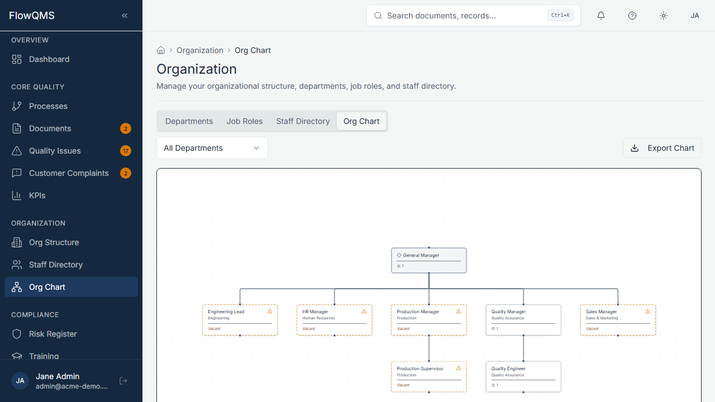Click the Export Chart button

coord(662,148)
